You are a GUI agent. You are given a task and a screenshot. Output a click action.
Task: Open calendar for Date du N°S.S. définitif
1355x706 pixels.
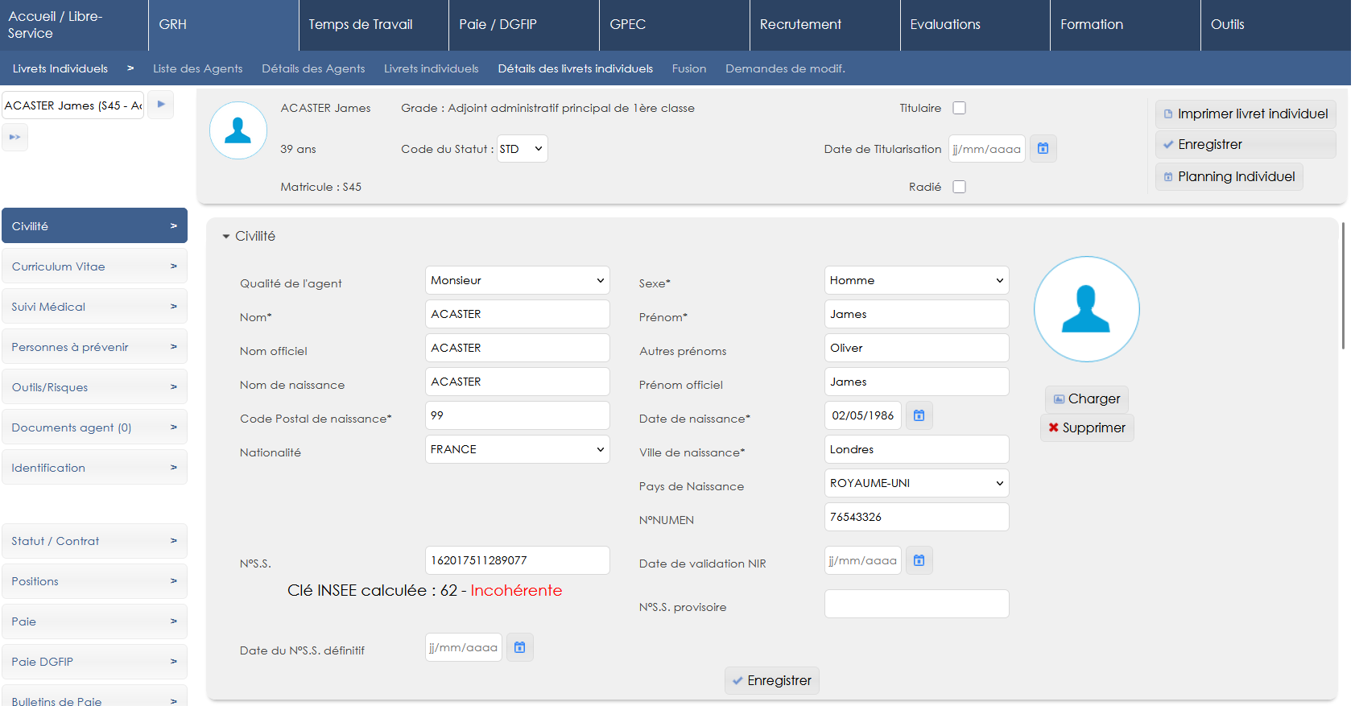click(519, 647)
